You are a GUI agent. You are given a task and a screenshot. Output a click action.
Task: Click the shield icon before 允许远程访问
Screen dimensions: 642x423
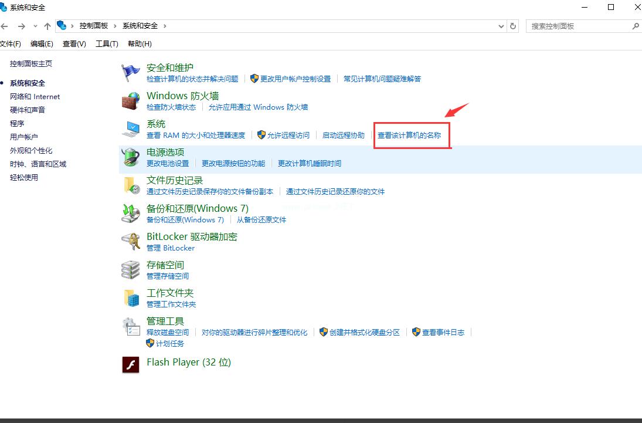pyautogui.click(x=261, y=135)
